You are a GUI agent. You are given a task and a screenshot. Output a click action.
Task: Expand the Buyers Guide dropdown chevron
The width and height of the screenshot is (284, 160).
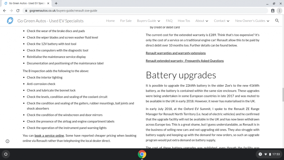[159, 21]
